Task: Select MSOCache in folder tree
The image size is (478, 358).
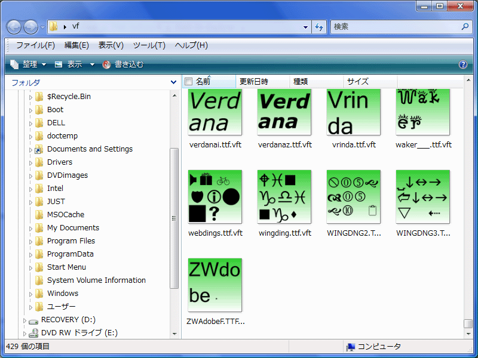Action: [66, 215]
